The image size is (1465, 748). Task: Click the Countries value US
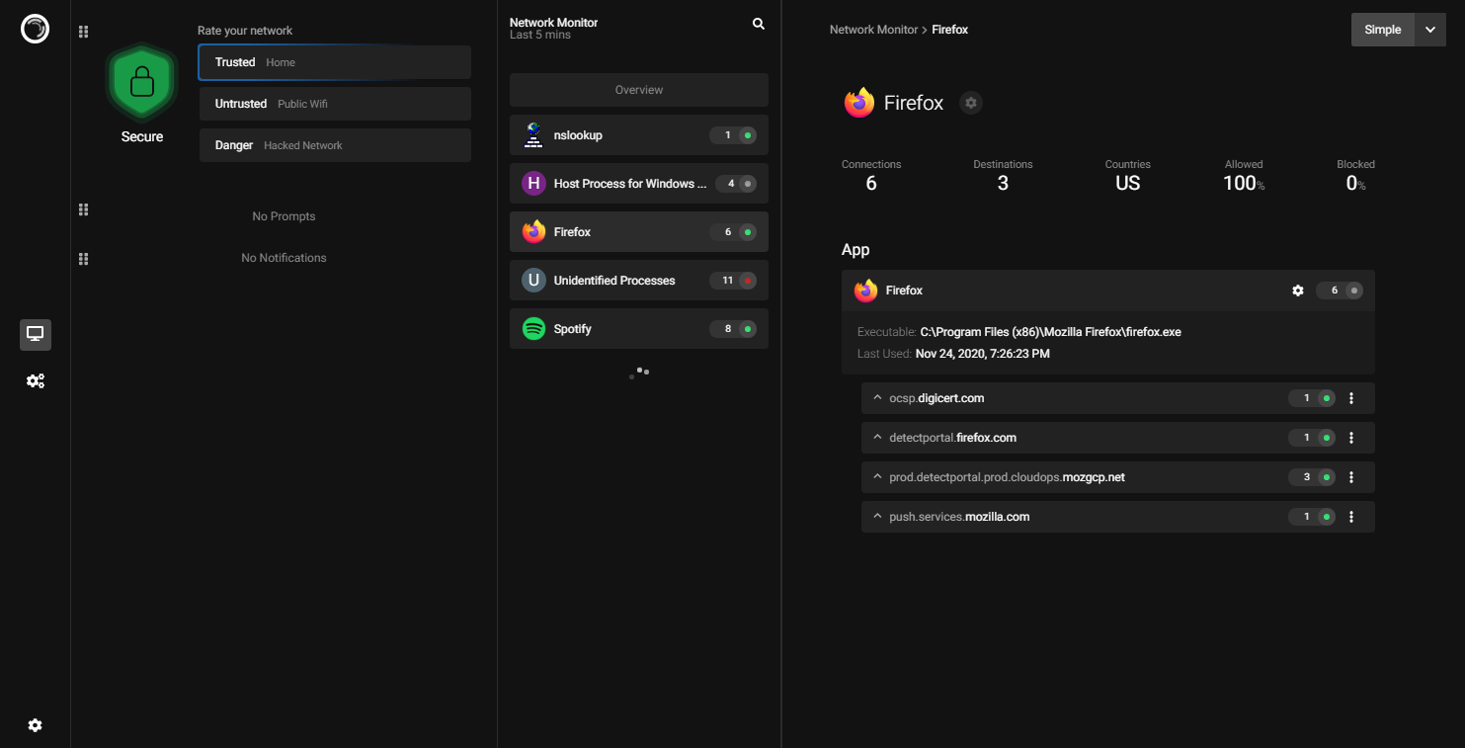pos(1128,184)
